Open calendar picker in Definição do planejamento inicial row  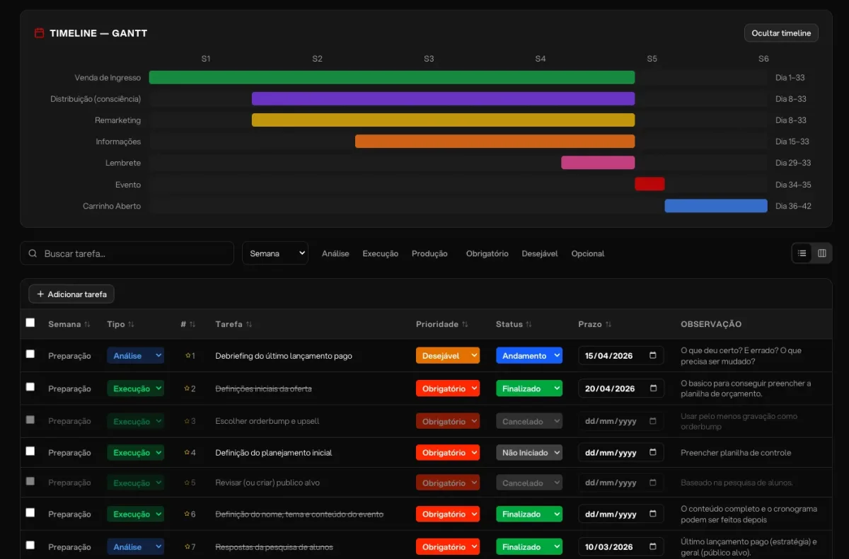point(652,452)
